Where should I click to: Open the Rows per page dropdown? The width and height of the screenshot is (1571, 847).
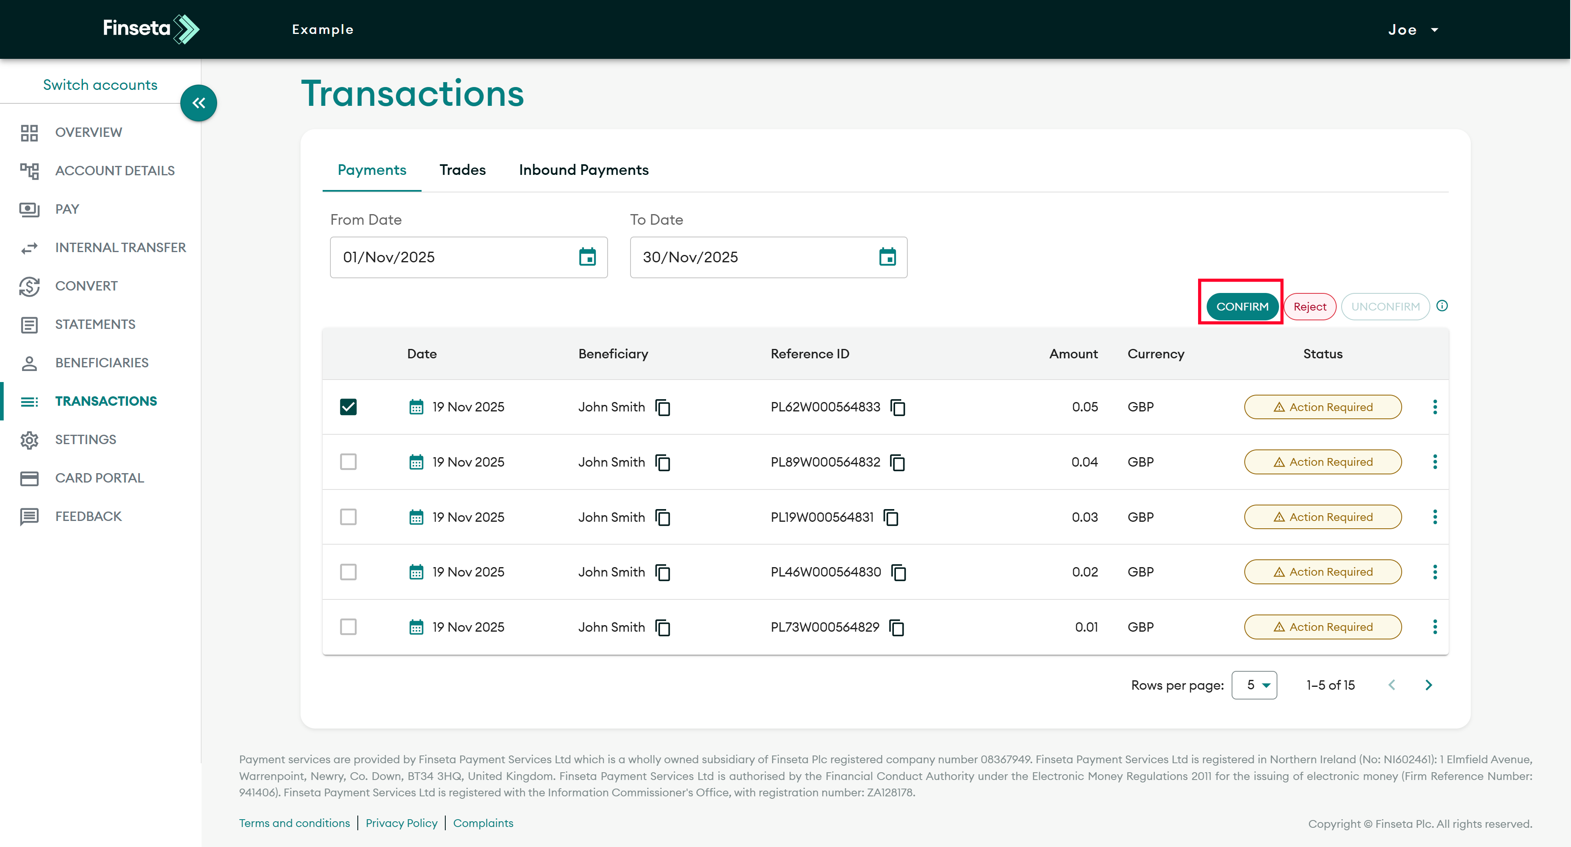(x=1254, y=685)
